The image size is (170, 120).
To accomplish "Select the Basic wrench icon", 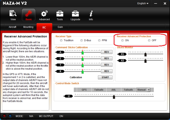I will click(x=29, y=14).
